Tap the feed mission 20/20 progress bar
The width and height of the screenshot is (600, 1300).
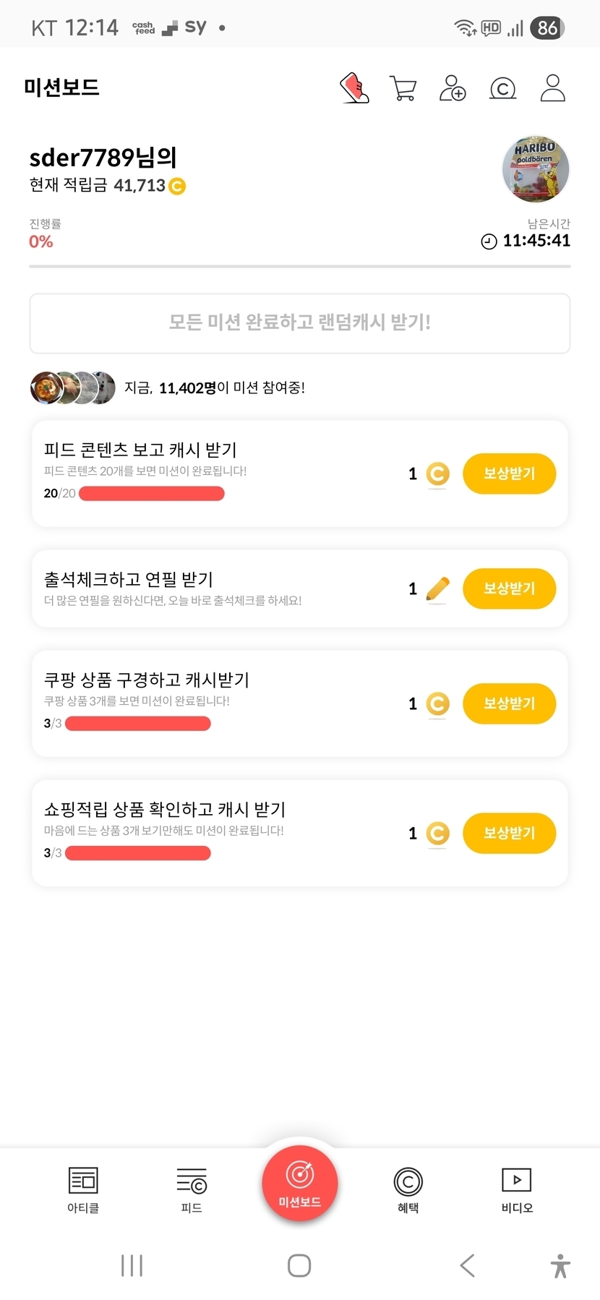click(151, 494)
